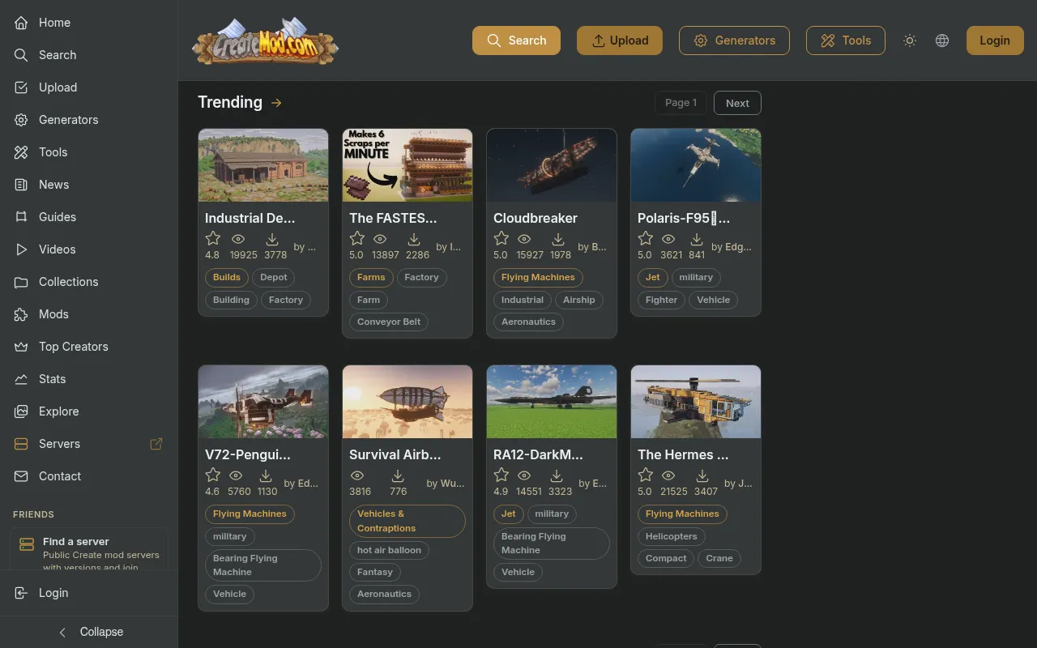This screenshot has height=648, width=1037.
Task: Click the Guides sidebar icon
Action: tap(21, 217)
